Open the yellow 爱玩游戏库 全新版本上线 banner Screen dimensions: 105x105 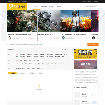[x=85, y=54]
